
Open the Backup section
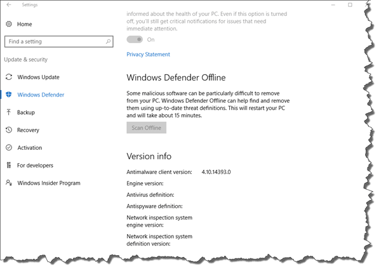pyautogui.click(x=26, y=112)
